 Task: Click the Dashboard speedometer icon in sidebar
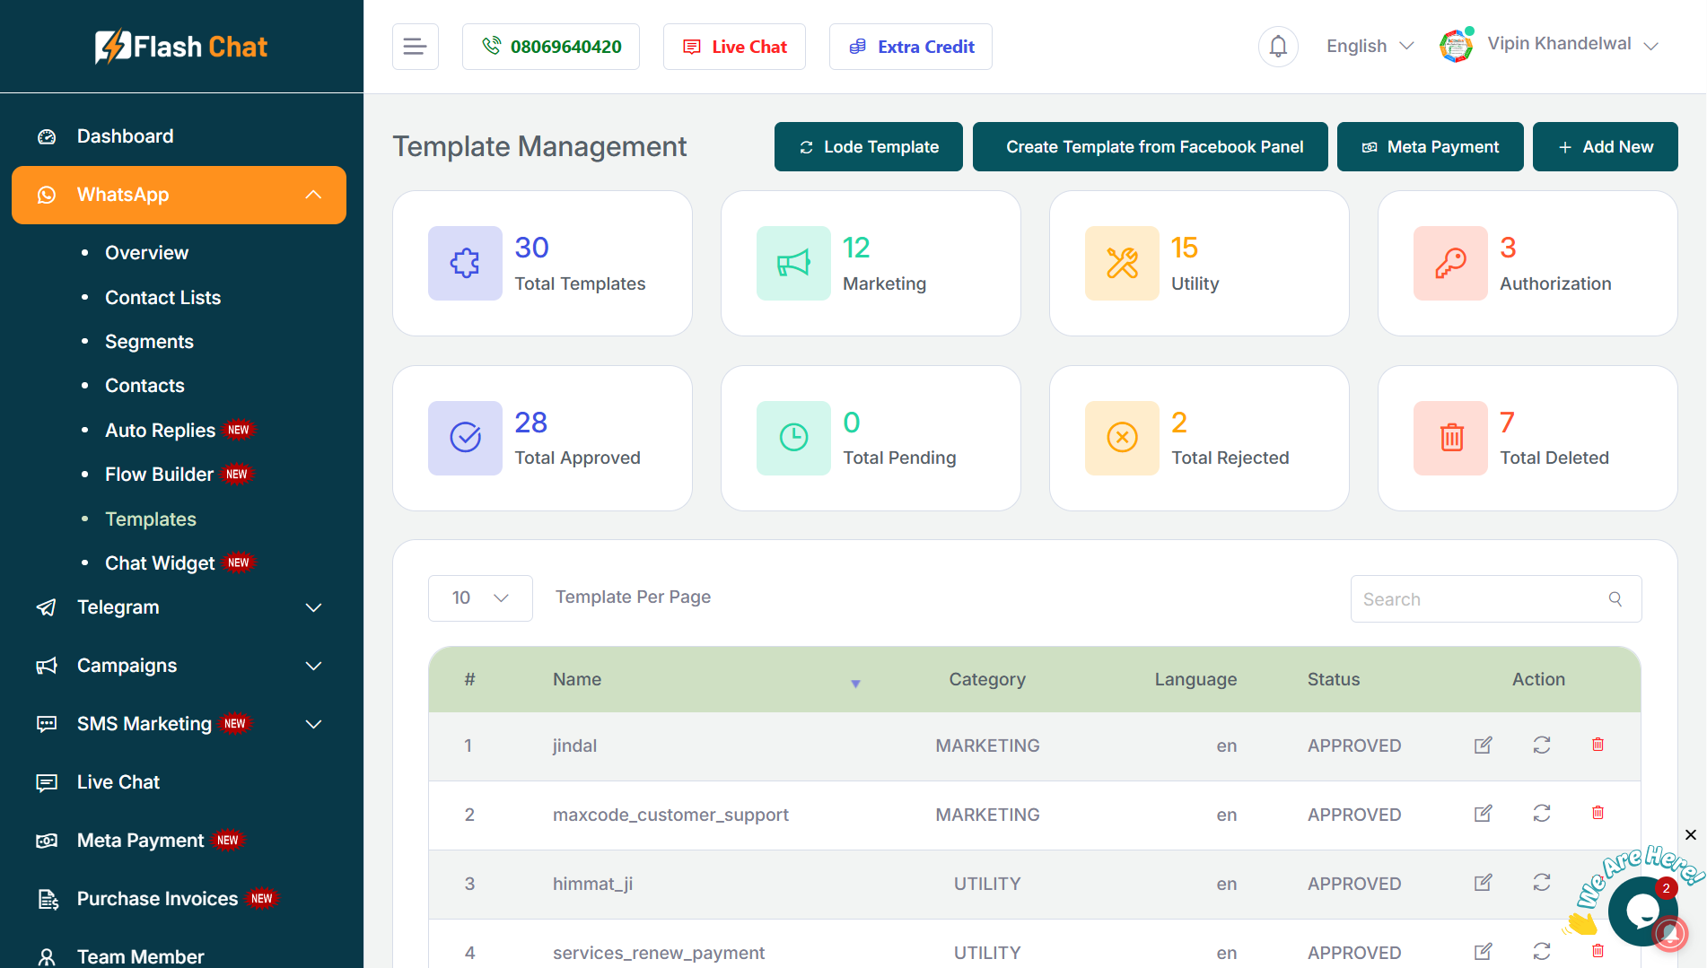click(47, 136)
